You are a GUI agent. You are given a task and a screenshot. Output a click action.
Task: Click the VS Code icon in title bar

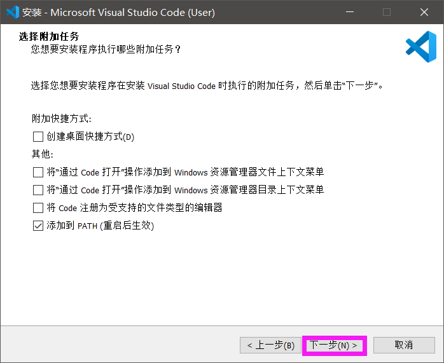pyautogui.click(x=13, y=12)
